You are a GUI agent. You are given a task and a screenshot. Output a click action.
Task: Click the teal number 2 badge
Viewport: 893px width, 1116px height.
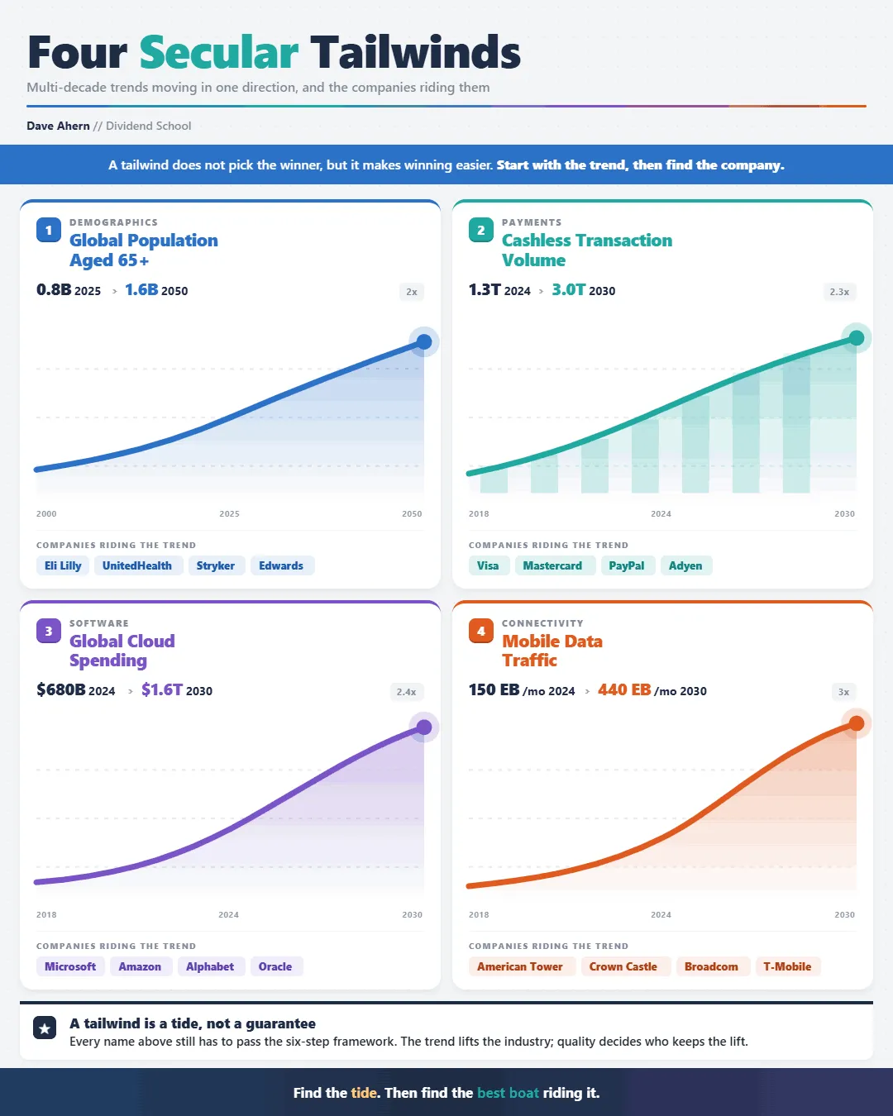[481, 230]
